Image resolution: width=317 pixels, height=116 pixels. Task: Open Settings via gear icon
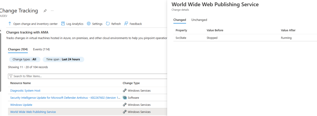(x=89, y=23)
